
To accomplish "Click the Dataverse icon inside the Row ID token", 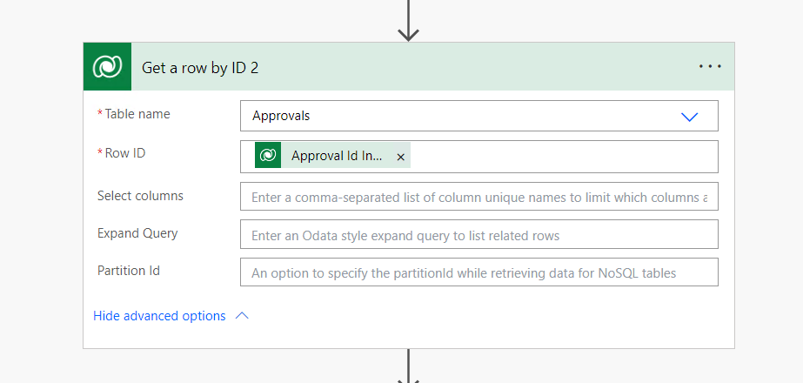I will point(268,155).
